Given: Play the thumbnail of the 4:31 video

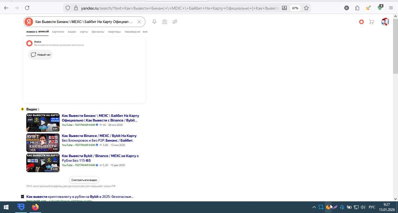Looking at the screenshot, I should tap(43, 123).
